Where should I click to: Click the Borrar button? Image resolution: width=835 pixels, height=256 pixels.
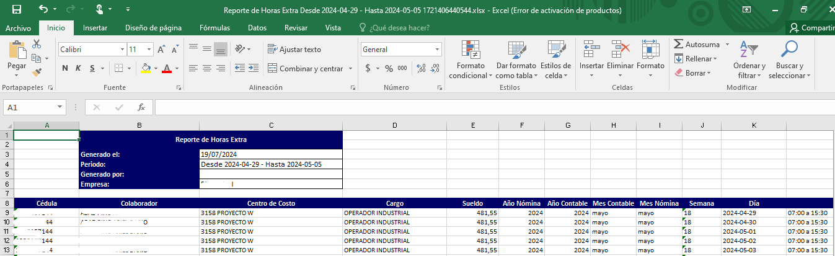(692, 73)
